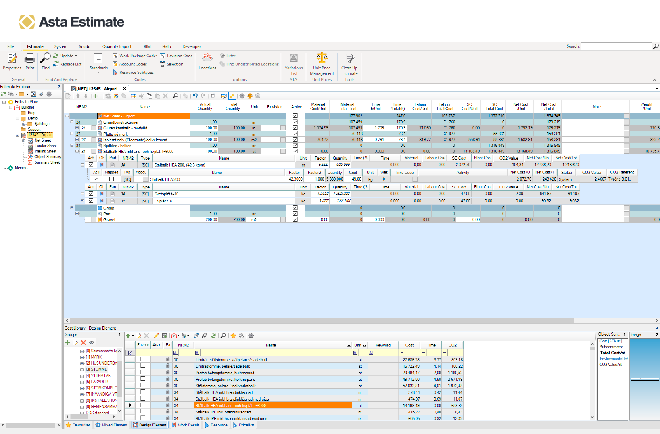660x434 pixels.
Task: Toggle Active checkbox for Grundkonstruktioner row
Action: (x=295, y=122)
